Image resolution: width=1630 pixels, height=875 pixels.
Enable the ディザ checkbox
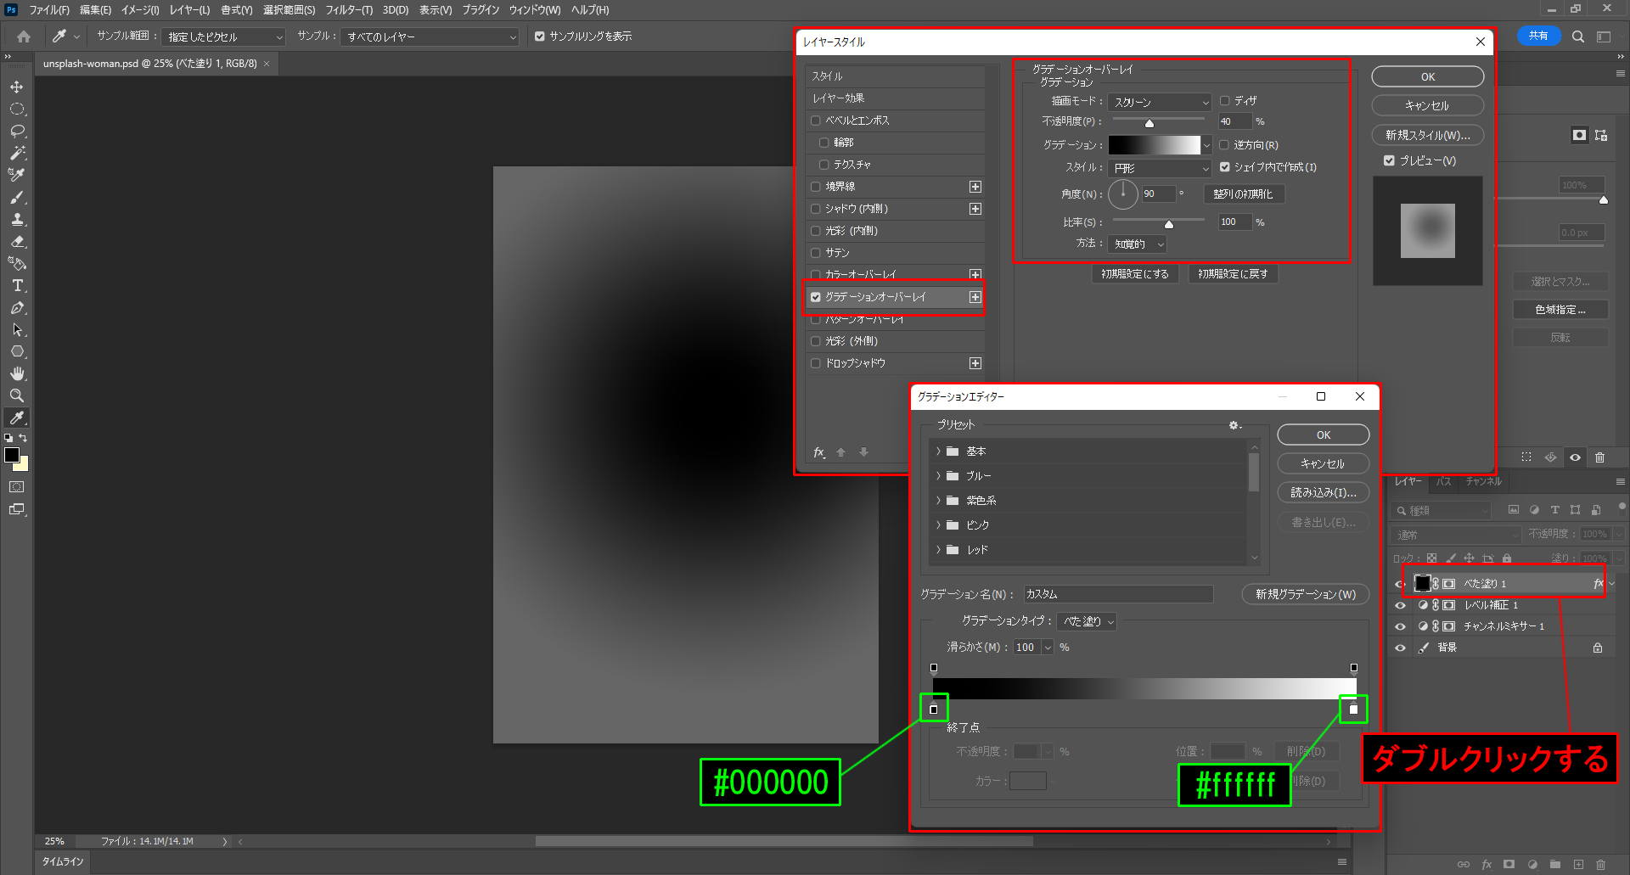click(x=1225, y=101)
